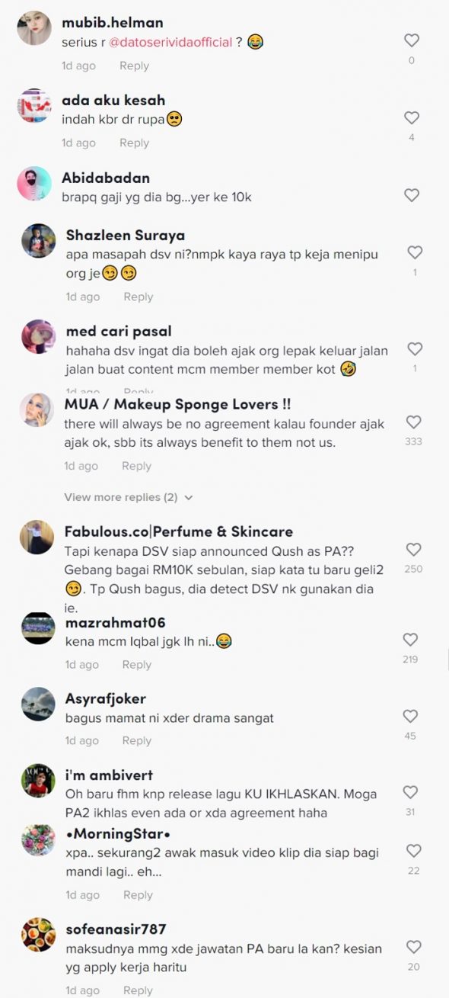Open mubib.helman's profile picture
This screenshot has height=998, width=449.
pos(34,29)
